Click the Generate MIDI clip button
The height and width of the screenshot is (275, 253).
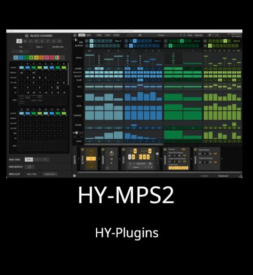(x=50, y=174)
